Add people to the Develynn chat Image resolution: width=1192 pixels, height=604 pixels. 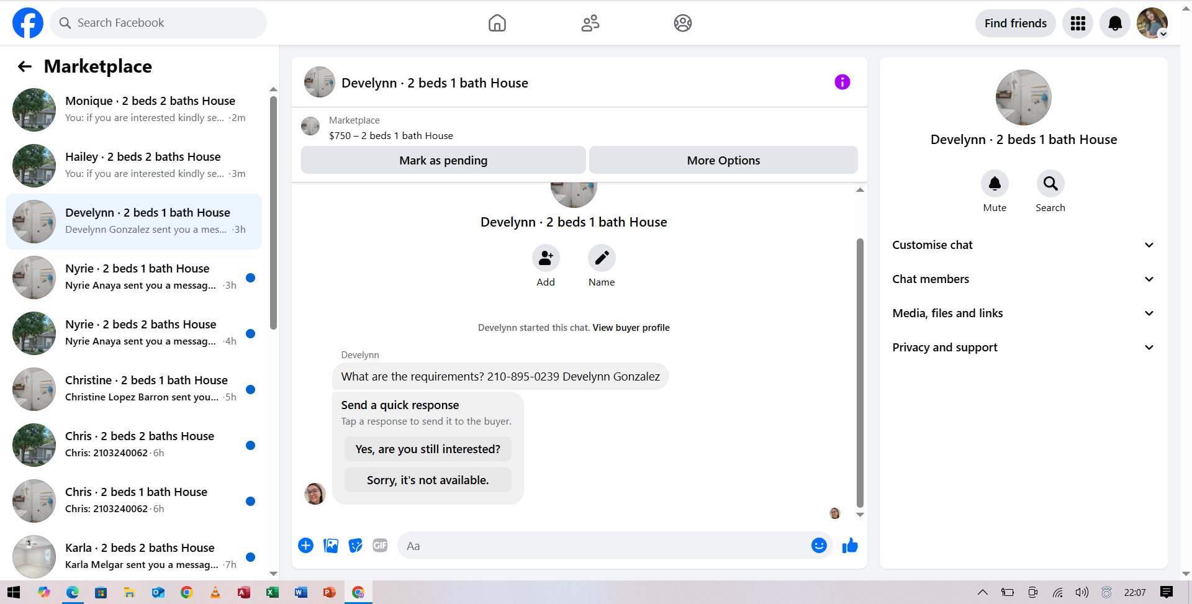pos(546,258)
